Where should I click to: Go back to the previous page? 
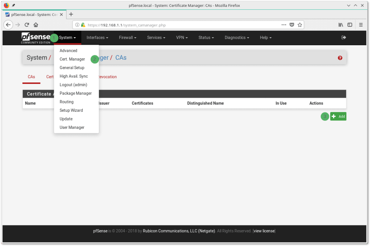(x=8, y=25)
